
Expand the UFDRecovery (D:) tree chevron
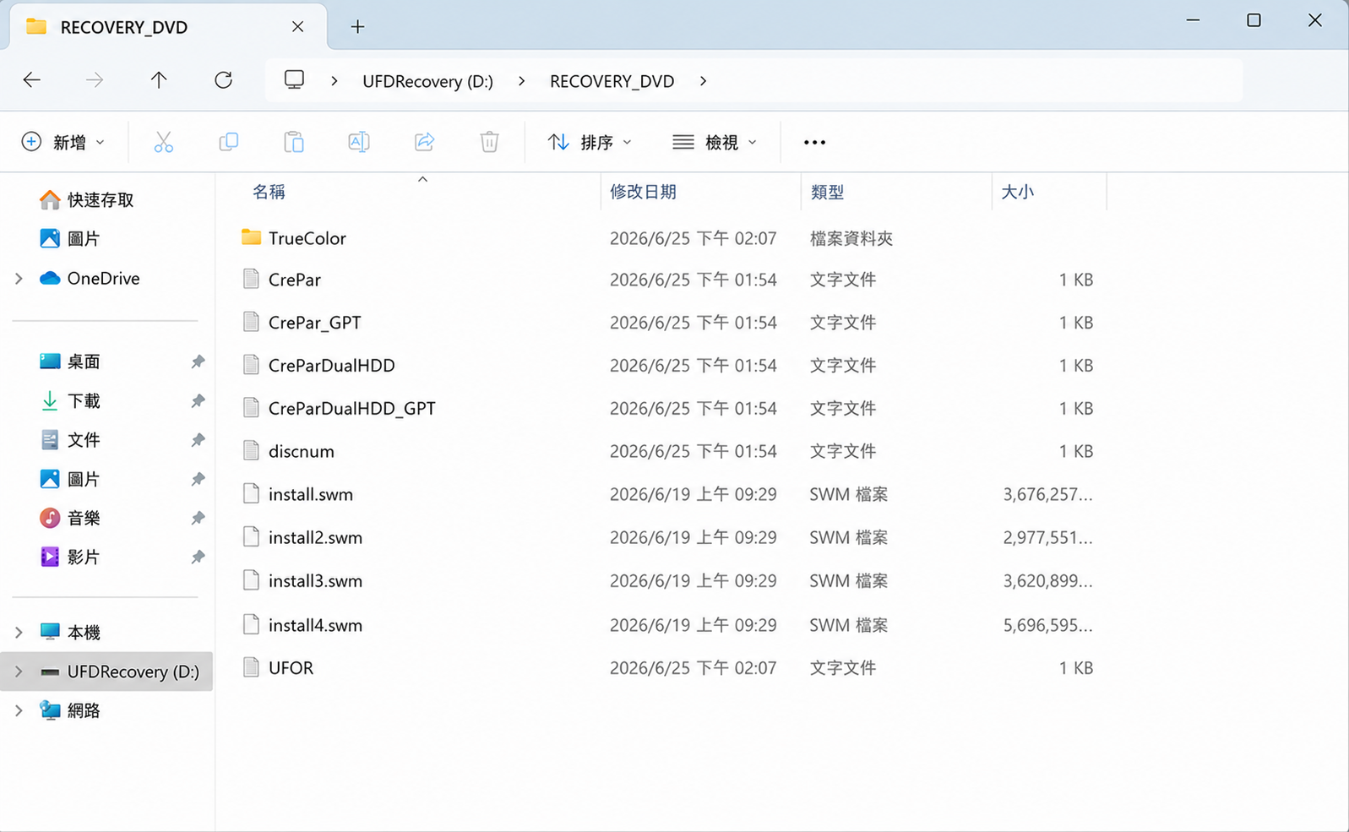(x=19, y=672)
